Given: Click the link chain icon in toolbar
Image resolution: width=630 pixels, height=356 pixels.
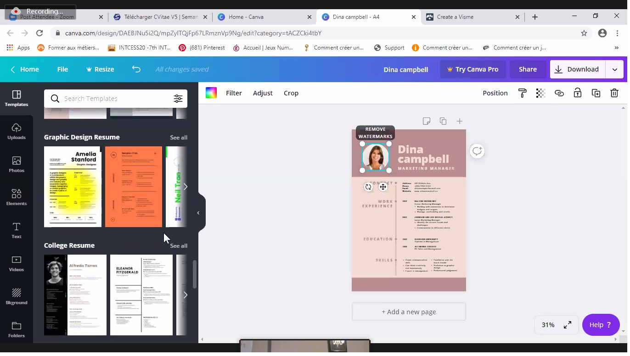Looking at the screenshot, I should [x=559, y=93].
